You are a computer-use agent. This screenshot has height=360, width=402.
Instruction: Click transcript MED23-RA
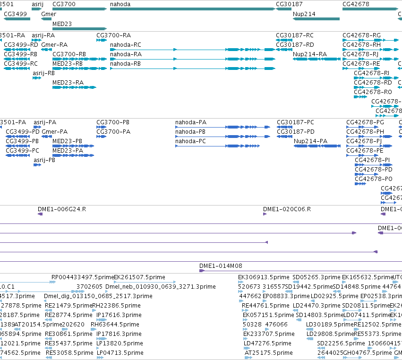tap(74, 87)
